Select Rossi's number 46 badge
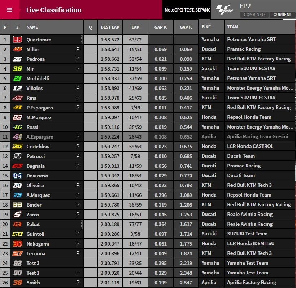The height and width of the screenshot is (288, 296). tap(17, 127)
